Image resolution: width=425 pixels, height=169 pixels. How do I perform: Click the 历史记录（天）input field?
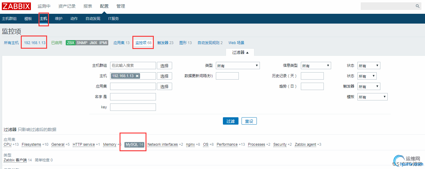click(x=312, y=76)
